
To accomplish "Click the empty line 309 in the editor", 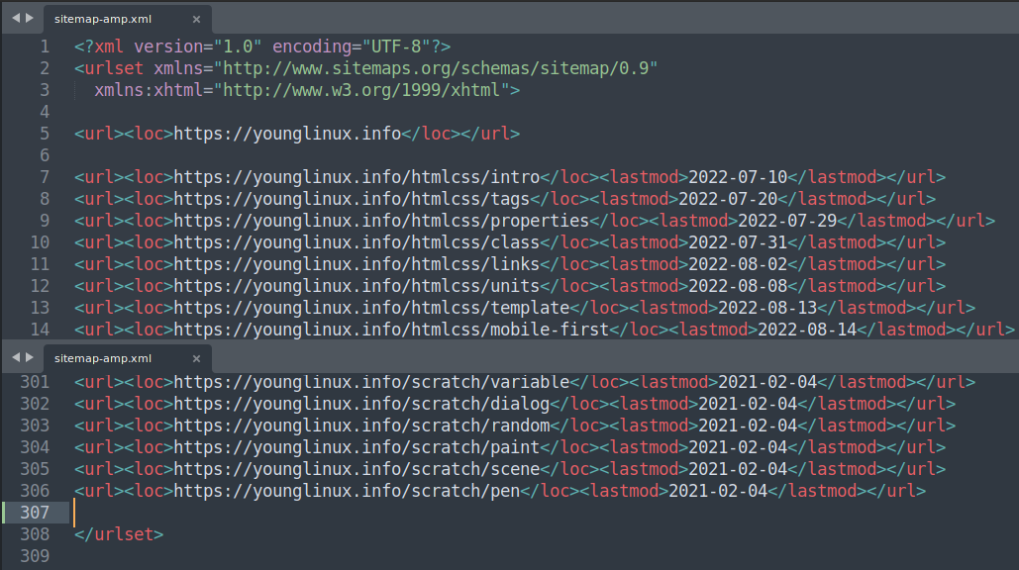I will point(396,556).
